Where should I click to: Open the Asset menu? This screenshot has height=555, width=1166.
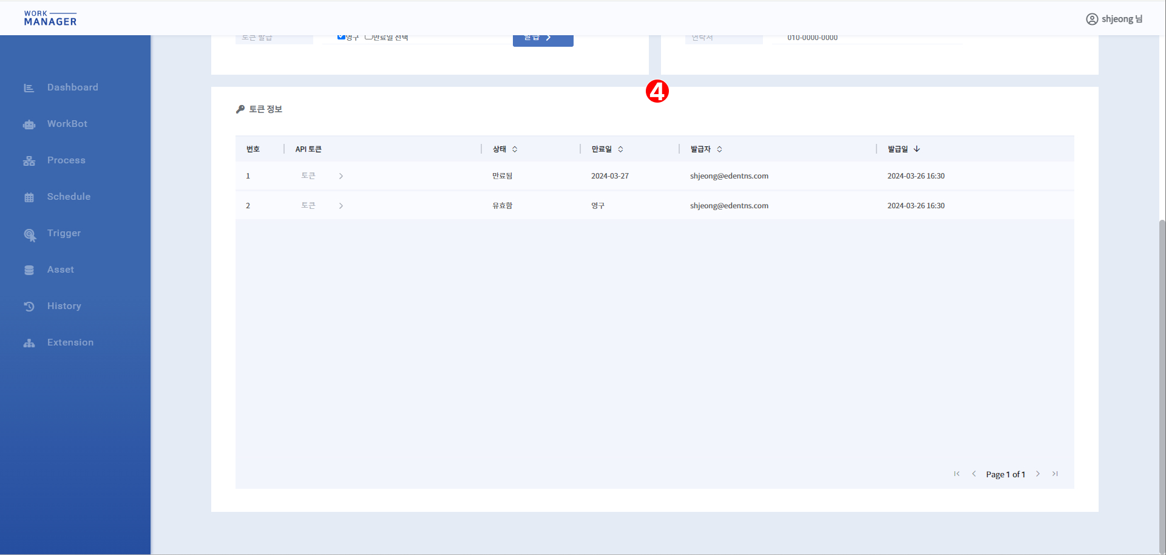point(61,270)
